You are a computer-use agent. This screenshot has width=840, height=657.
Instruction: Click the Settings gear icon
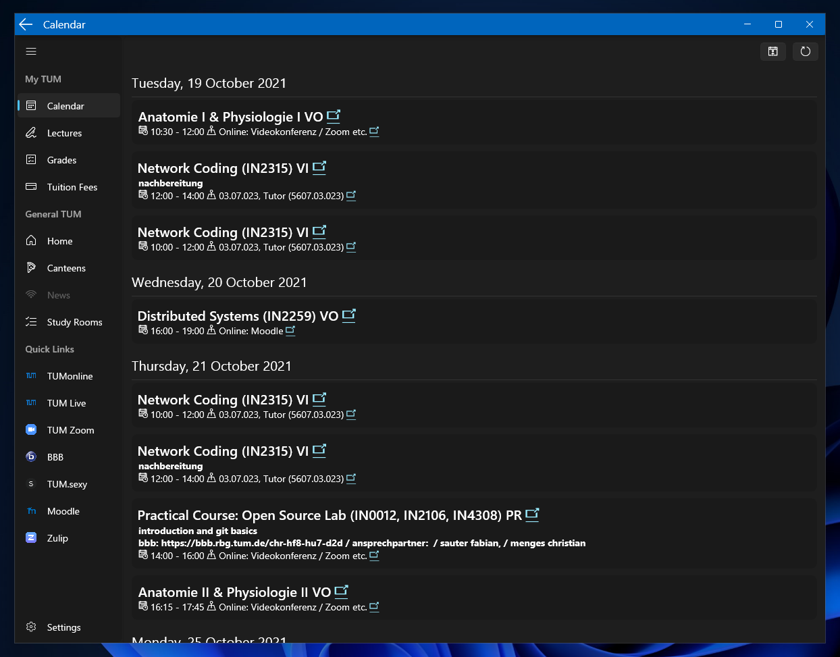coord(31,627)
